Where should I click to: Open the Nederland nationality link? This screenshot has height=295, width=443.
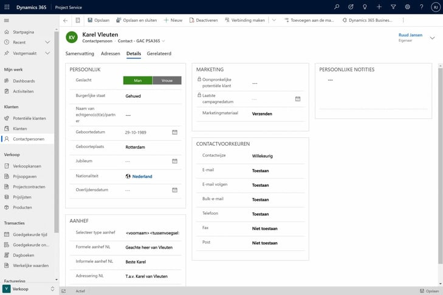click(142, 177)
